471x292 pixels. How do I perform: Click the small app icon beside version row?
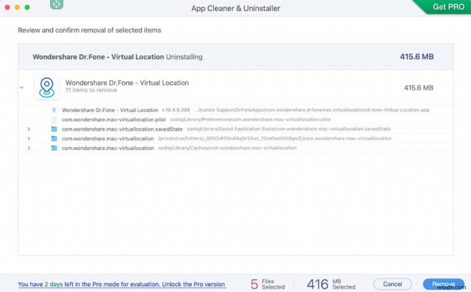pos(54,110)
